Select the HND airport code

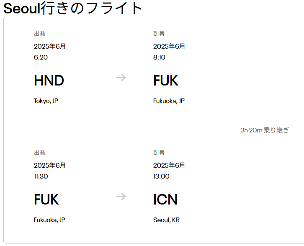click(x=49, y=80)
